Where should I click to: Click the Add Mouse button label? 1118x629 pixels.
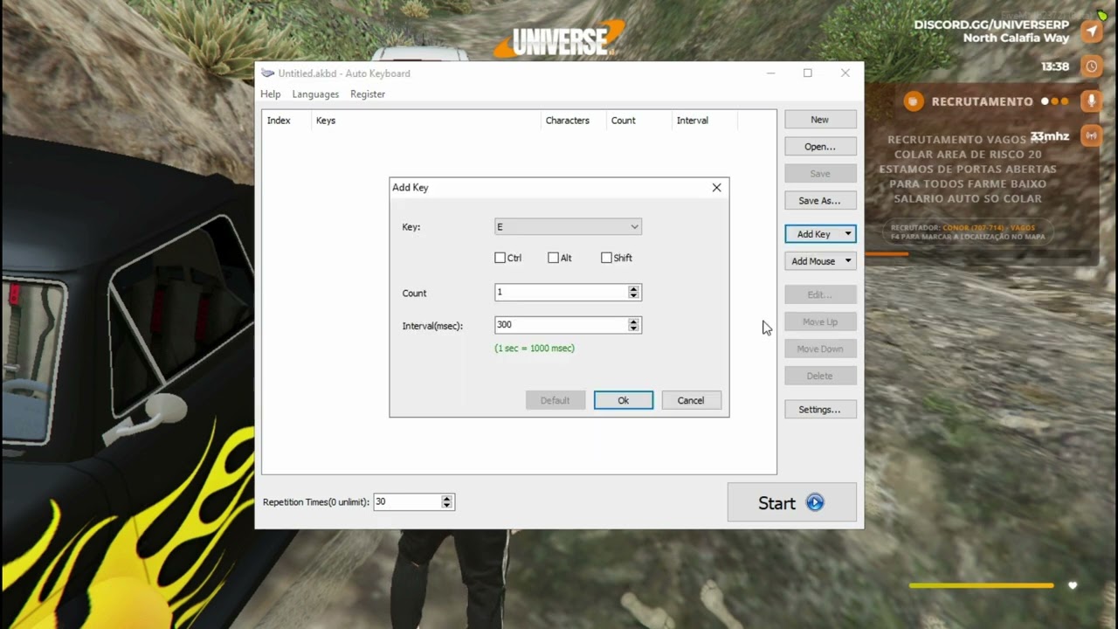(813, 261)
